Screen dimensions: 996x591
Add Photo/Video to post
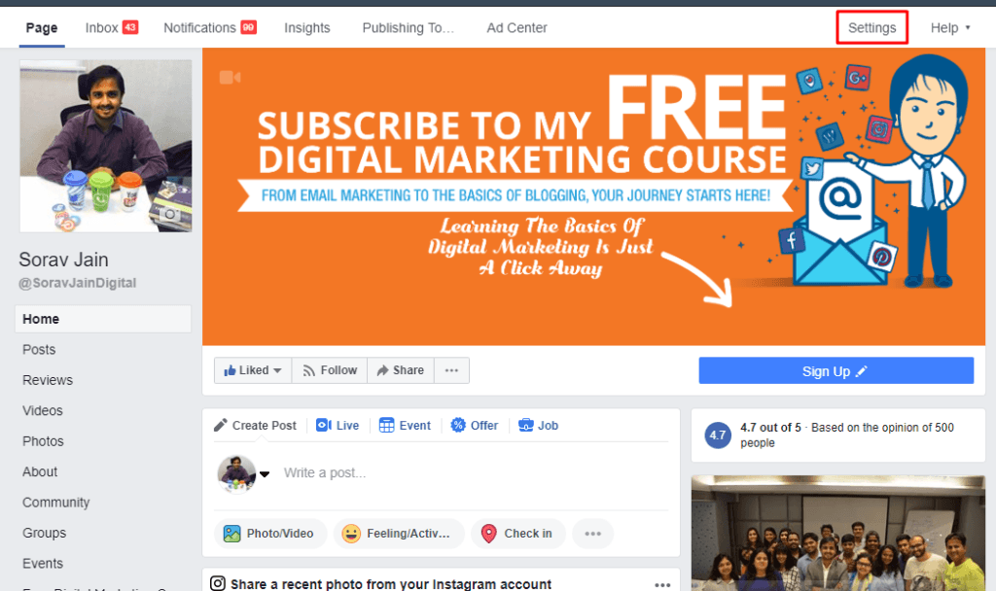point(270,534)
